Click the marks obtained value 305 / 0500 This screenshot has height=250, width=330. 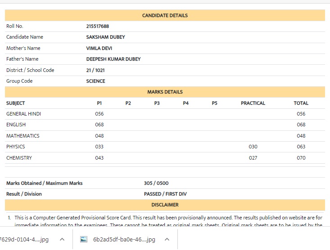tap(156, 183)
